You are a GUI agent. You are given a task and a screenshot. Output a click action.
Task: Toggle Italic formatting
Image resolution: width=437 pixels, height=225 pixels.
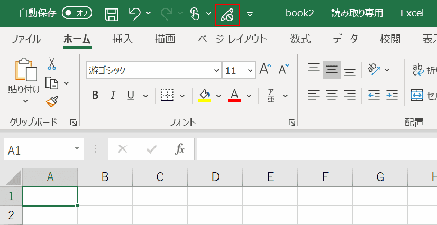(x=113, y=96)
